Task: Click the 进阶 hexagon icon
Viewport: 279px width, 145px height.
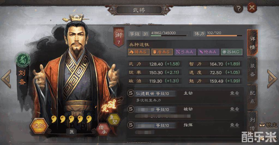Action: 39,126
